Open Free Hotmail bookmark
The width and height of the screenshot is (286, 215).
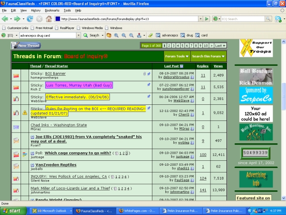42,28
